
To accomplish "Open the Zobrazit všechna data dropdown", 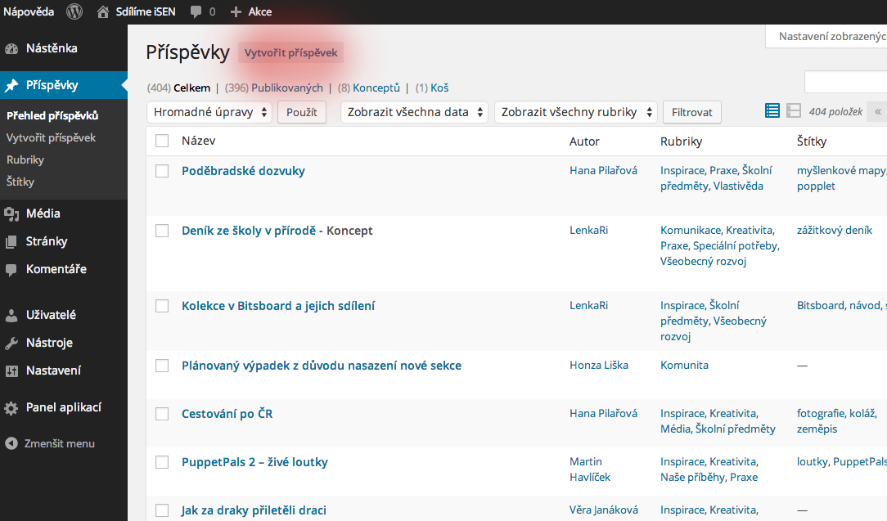I will [x=415, y=112].
